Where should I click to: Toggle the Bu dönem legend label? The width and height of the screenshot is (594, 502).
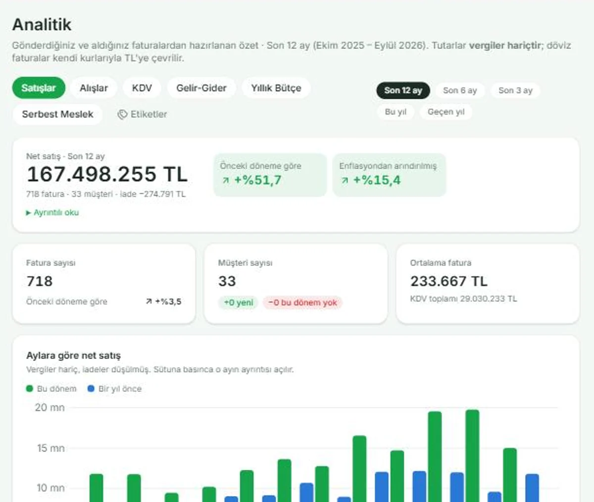pos(57,389)
